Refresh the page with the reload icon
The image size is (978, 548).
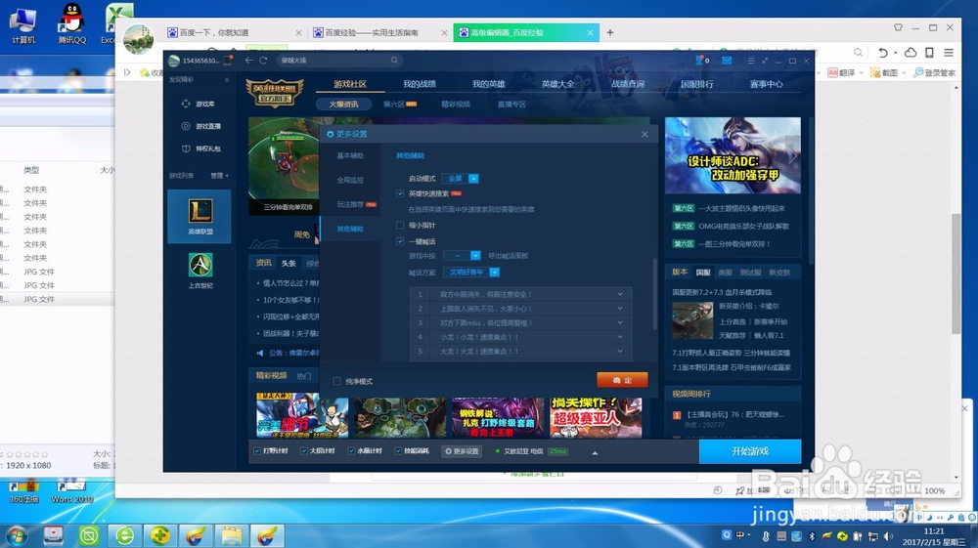pos(263,61)
